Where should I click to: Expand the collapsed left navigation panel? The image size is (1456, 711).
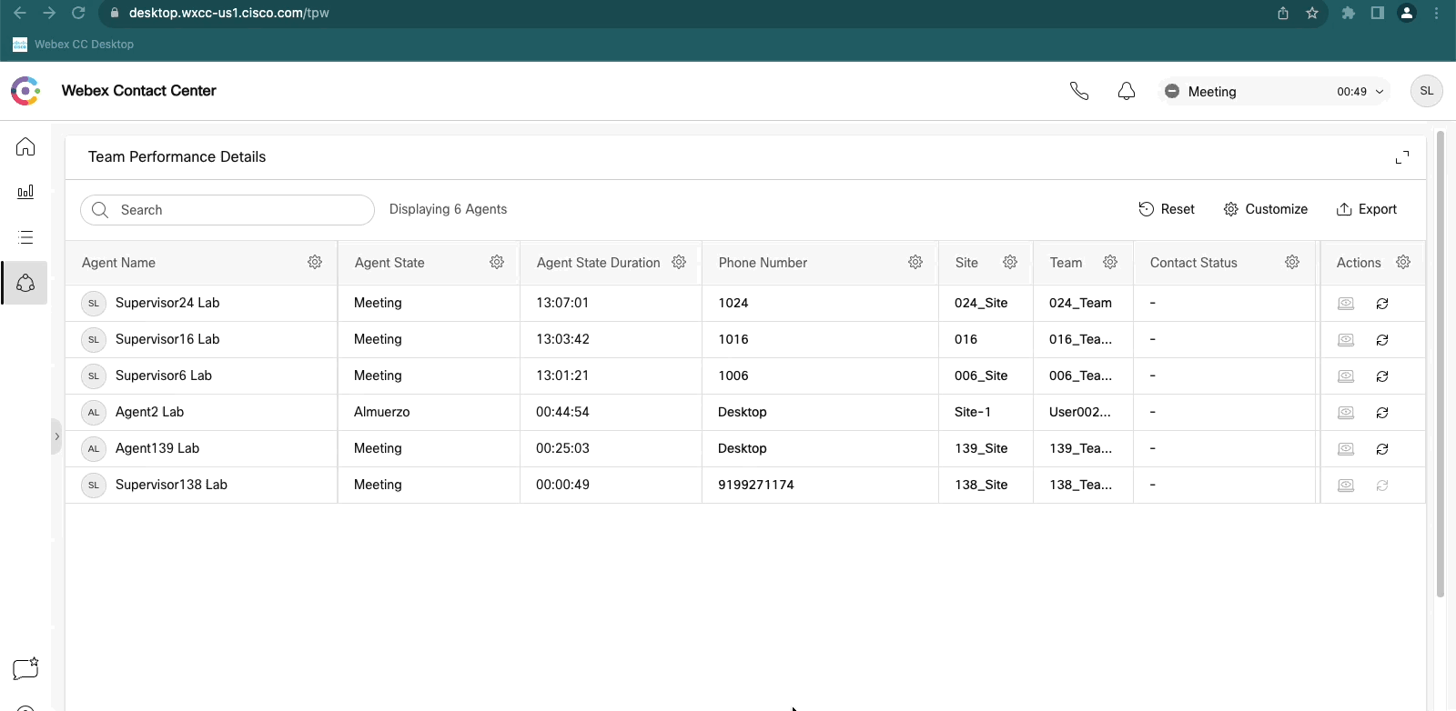point(56,436)
